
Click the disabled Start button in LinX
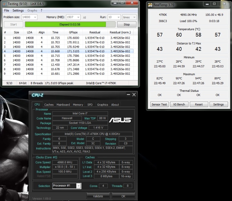pyautogui.click(x=13, y=24)
